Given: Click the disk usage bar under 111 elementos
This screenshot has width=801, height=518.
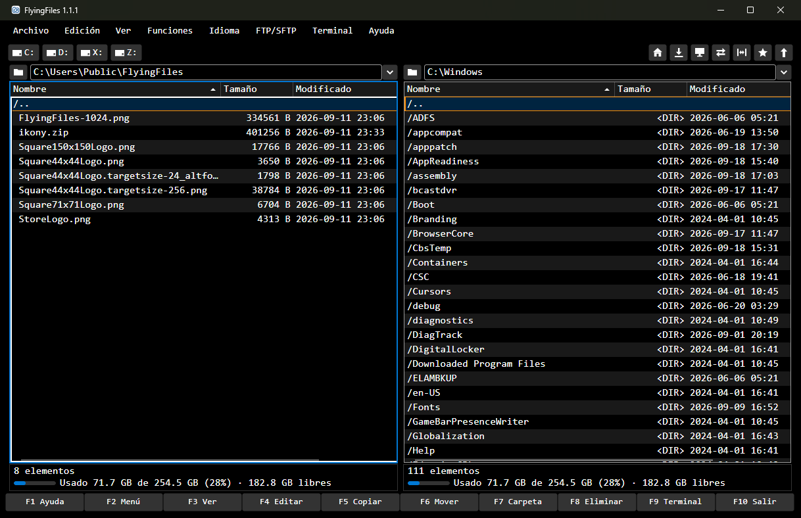Looking at the screenshot, I should point(427,483).
